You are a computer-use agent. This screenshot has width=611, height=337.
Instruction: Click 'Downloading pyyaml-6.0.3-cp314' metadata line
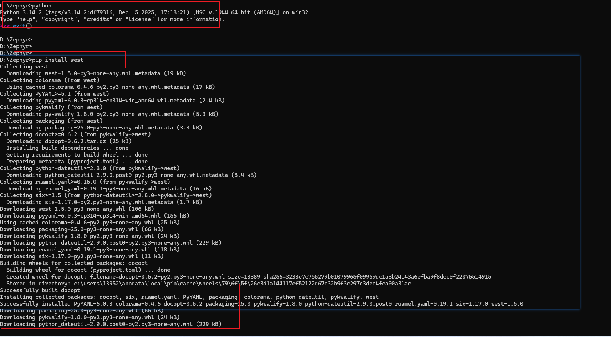click(x=116, y=101)
